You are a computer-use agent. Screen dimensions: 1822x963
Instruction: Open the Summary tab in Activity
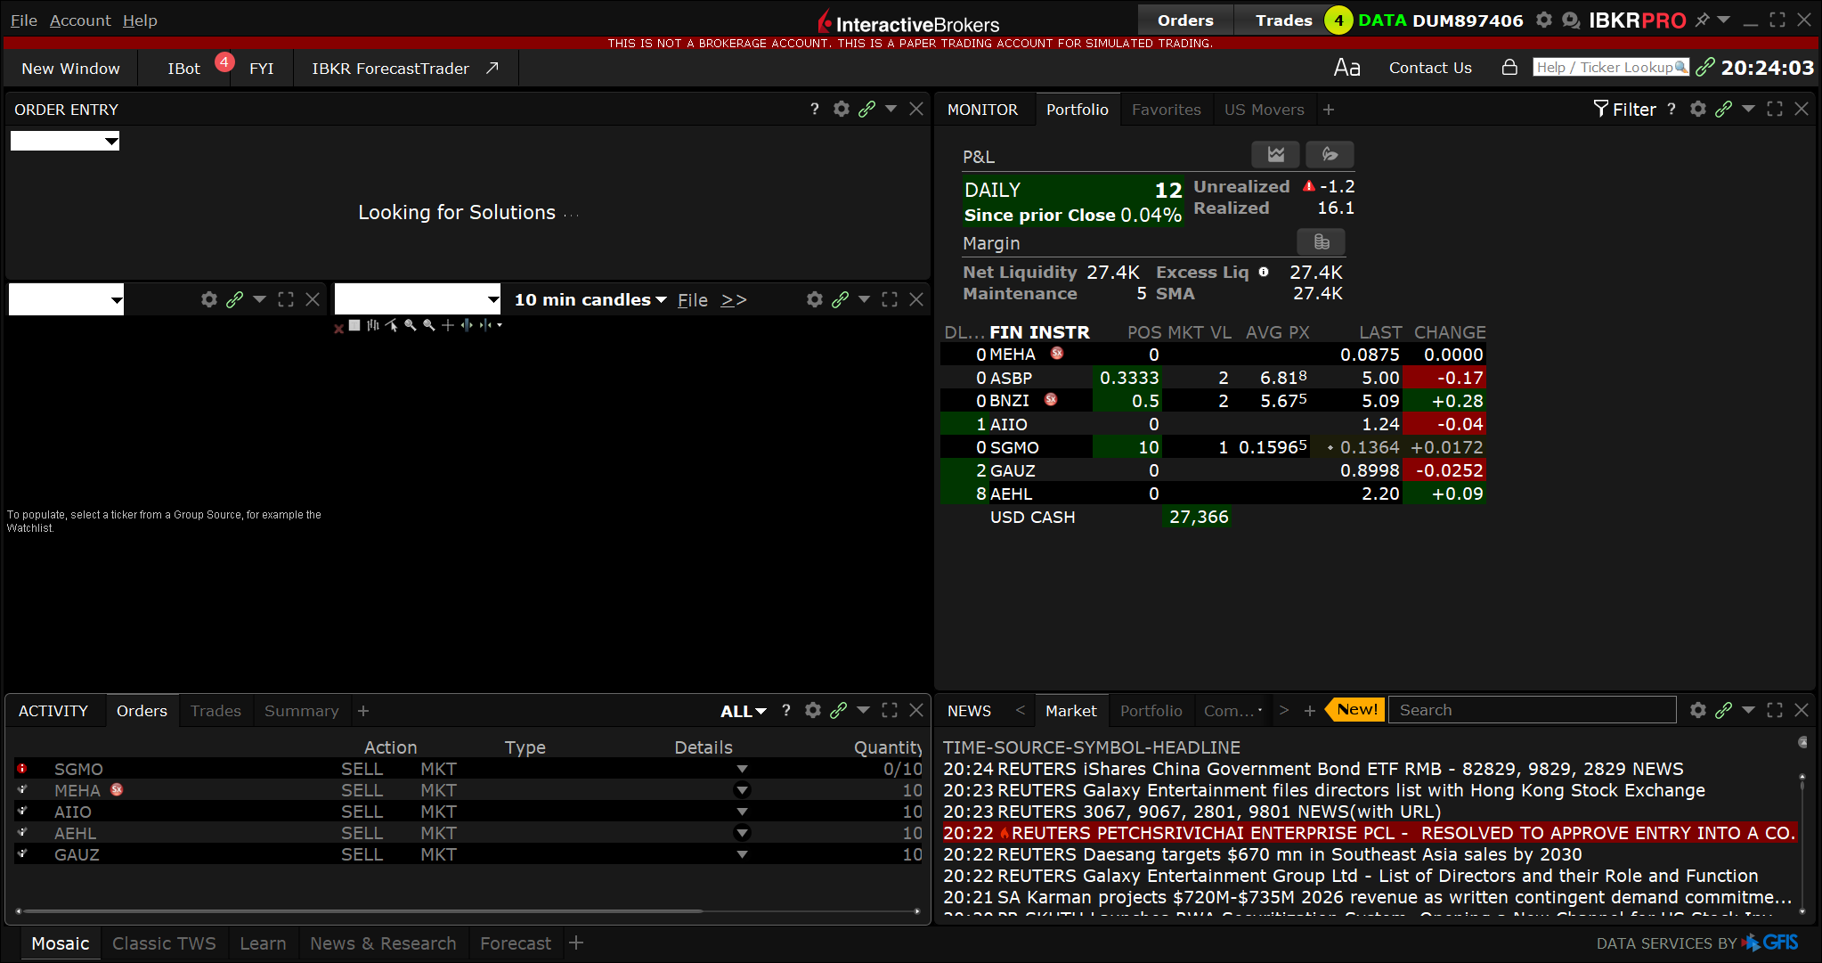(301, 710)
